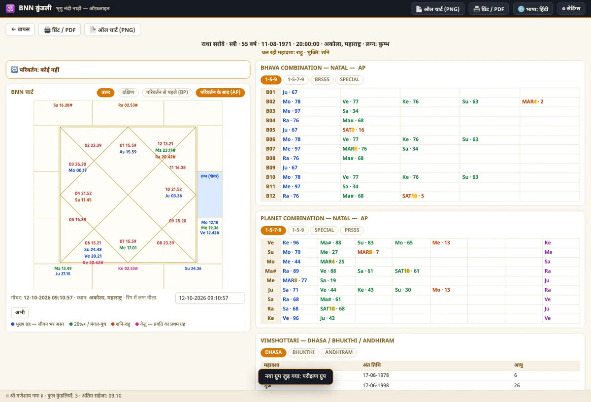
Task: Click the परिवर्तन swap icon
Action: tap(14, 70)
